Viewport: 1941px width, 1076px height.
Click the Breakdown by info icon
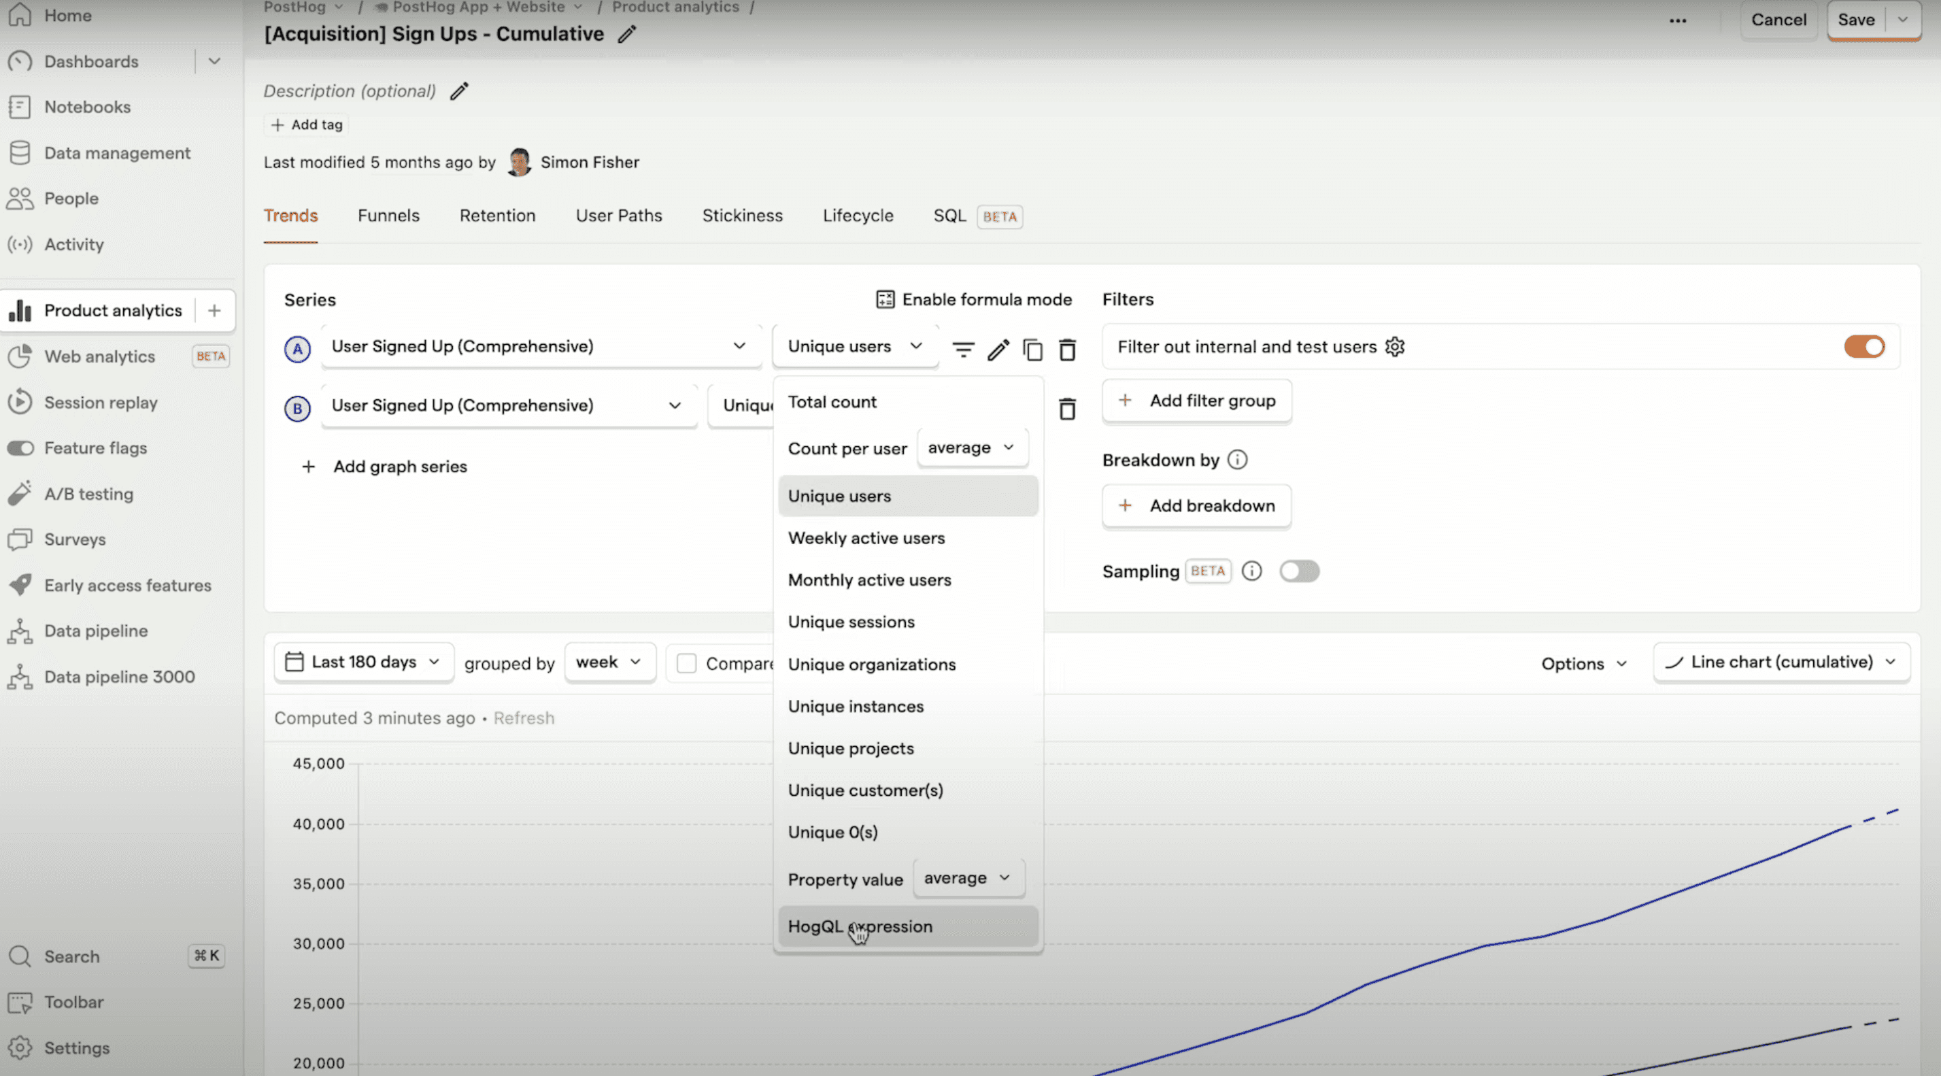tap(1236, 458)
